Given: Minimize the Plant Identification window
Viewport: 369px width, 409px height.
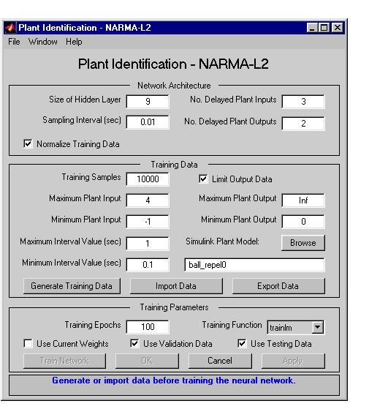Looking at the screenshot, I should 312,27.
